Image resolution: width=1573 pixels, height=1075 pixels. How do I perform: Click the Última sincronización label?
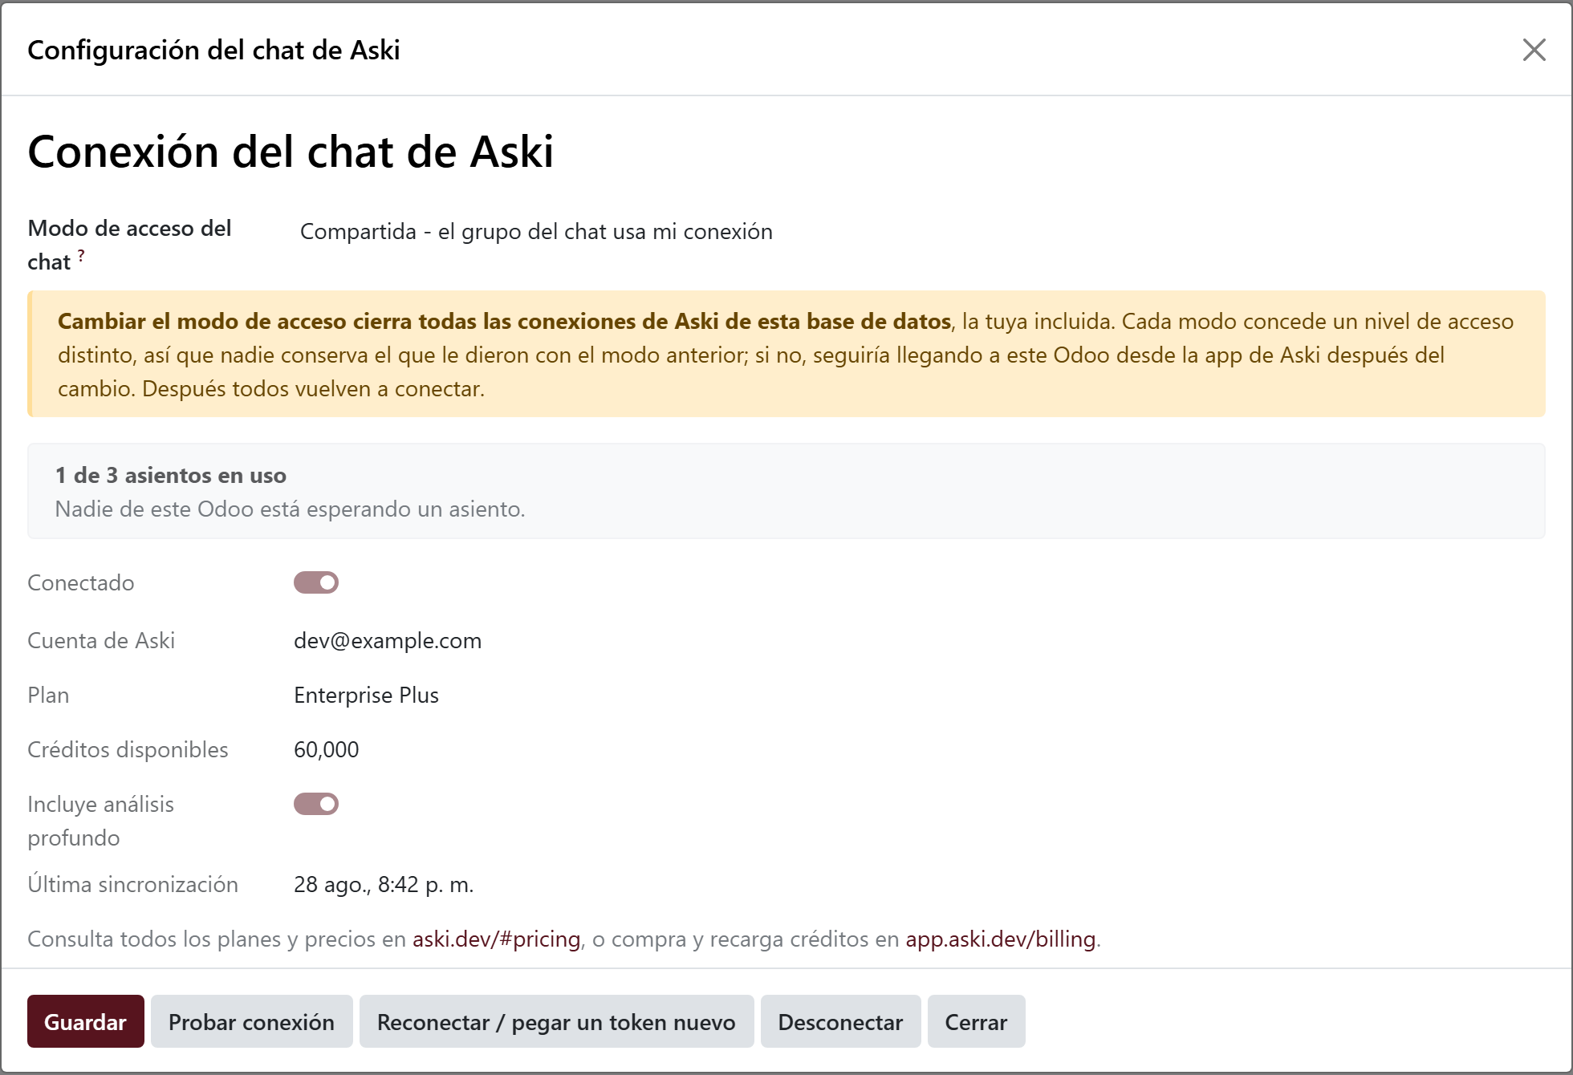132,884
